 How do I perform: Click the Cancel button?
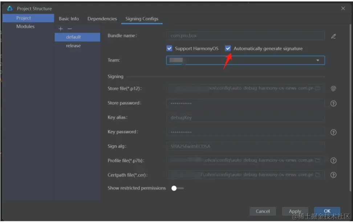coord(263,211)
